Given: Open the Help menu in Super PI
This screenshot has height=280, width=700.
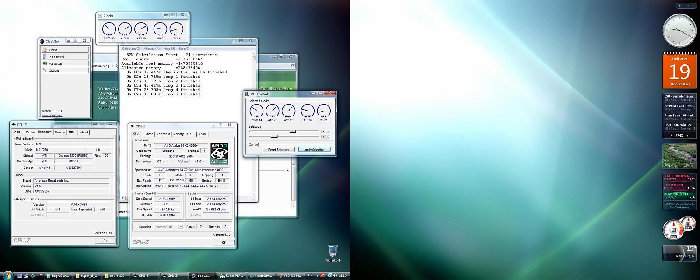Looking at the screenshot, I should [169, 49].
